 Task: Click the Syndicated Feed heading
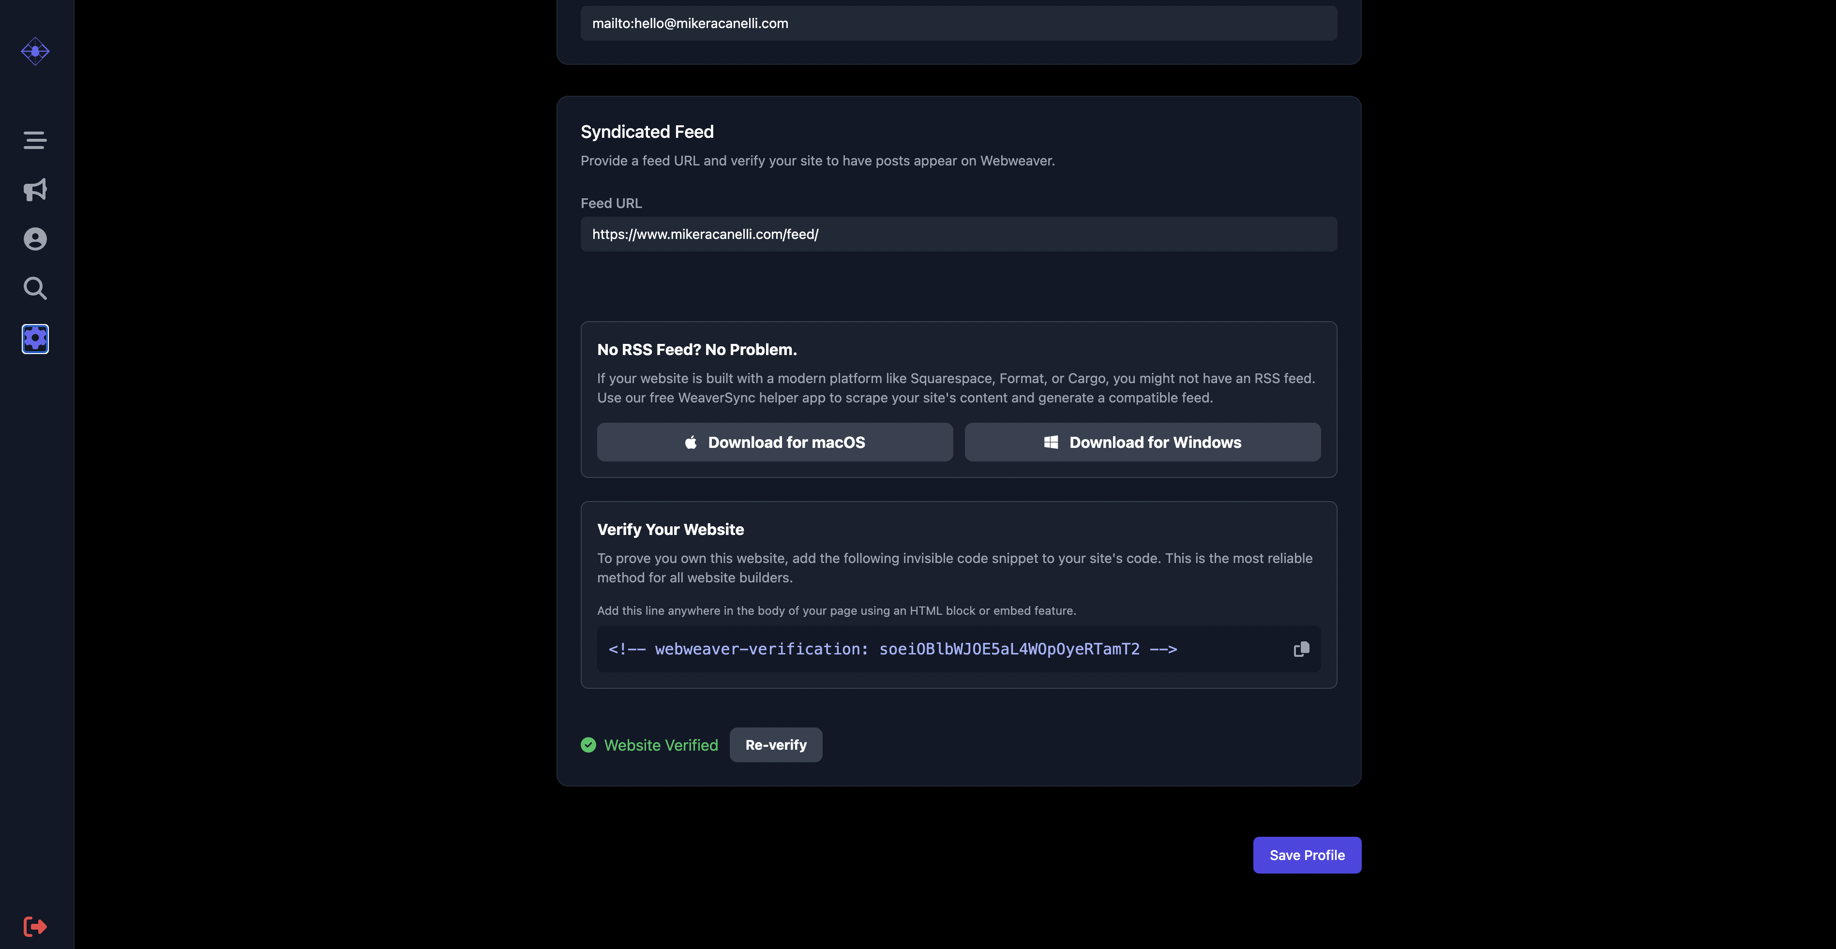pyautogui.click(x=647, y=132)
